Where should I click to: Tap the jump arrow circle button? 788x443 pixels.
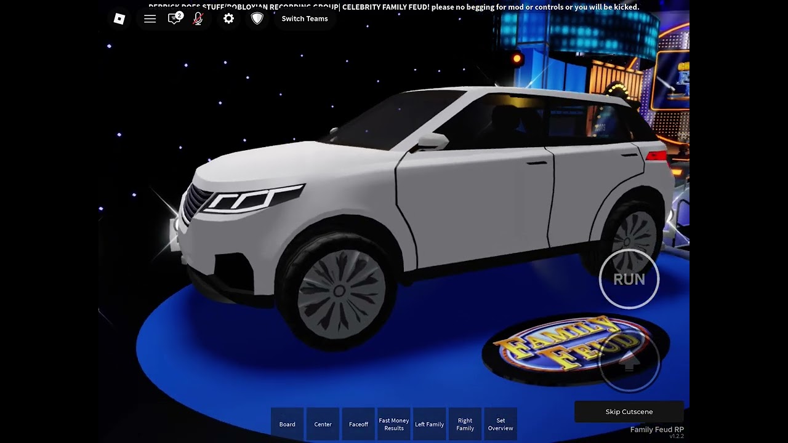click(629, 362)
